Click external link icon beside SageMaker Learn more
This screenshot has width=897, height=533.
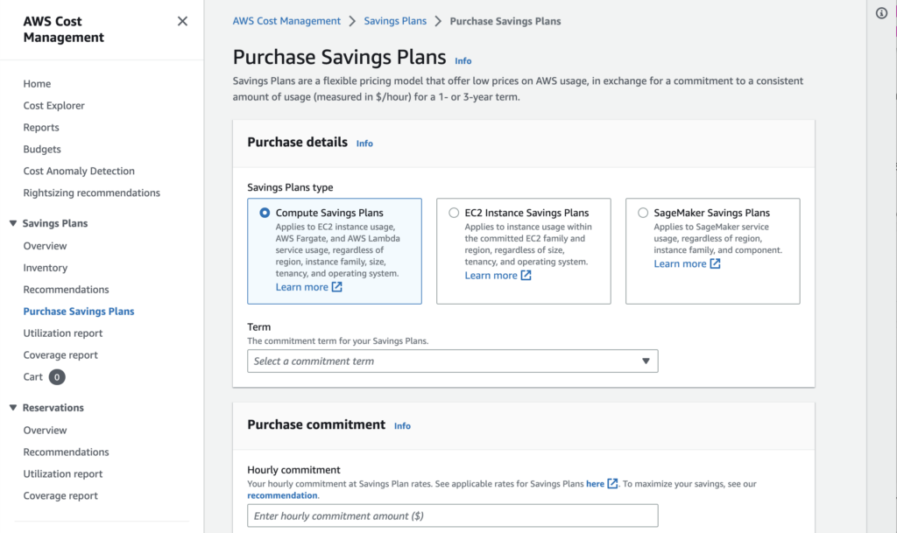click(715, 263)
